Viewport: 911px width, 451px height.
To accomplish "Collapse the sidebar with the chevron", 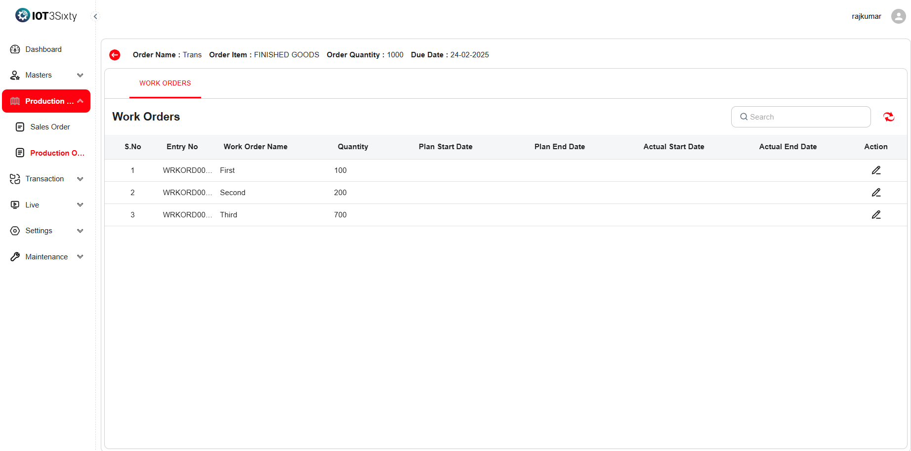I will 95,16.
